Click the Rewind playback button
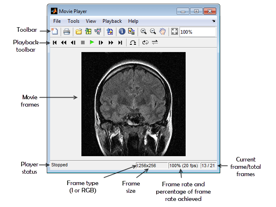Image resolution: width=276 pixels, height=207 pixels. coord(64,43)
